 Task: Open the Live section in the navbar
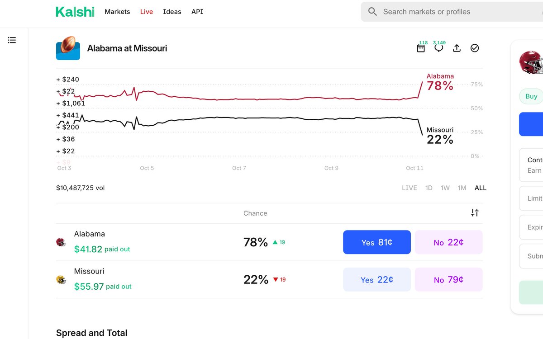coord(146,12)
